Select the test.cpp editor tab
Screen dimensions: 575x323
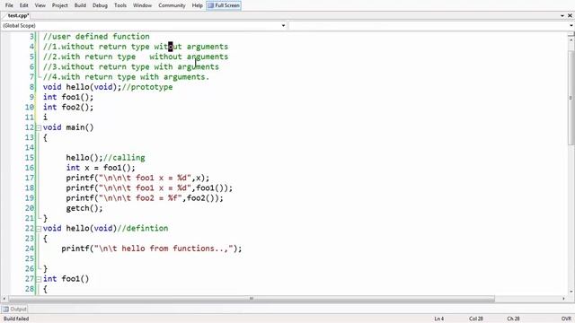(x=18, y=16)
